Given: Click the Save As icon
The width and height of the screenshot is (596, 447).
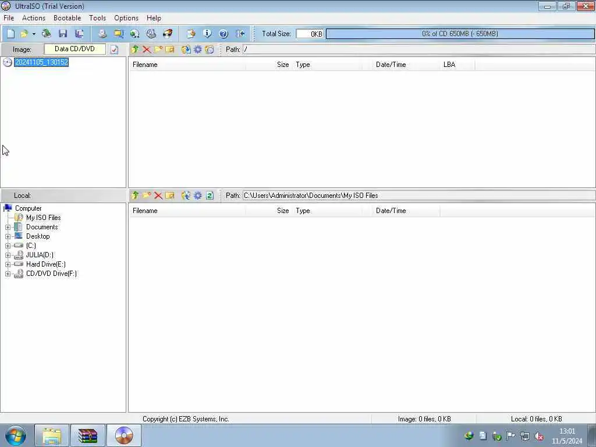Looking at the screenshot, I should tap(79, 34).
